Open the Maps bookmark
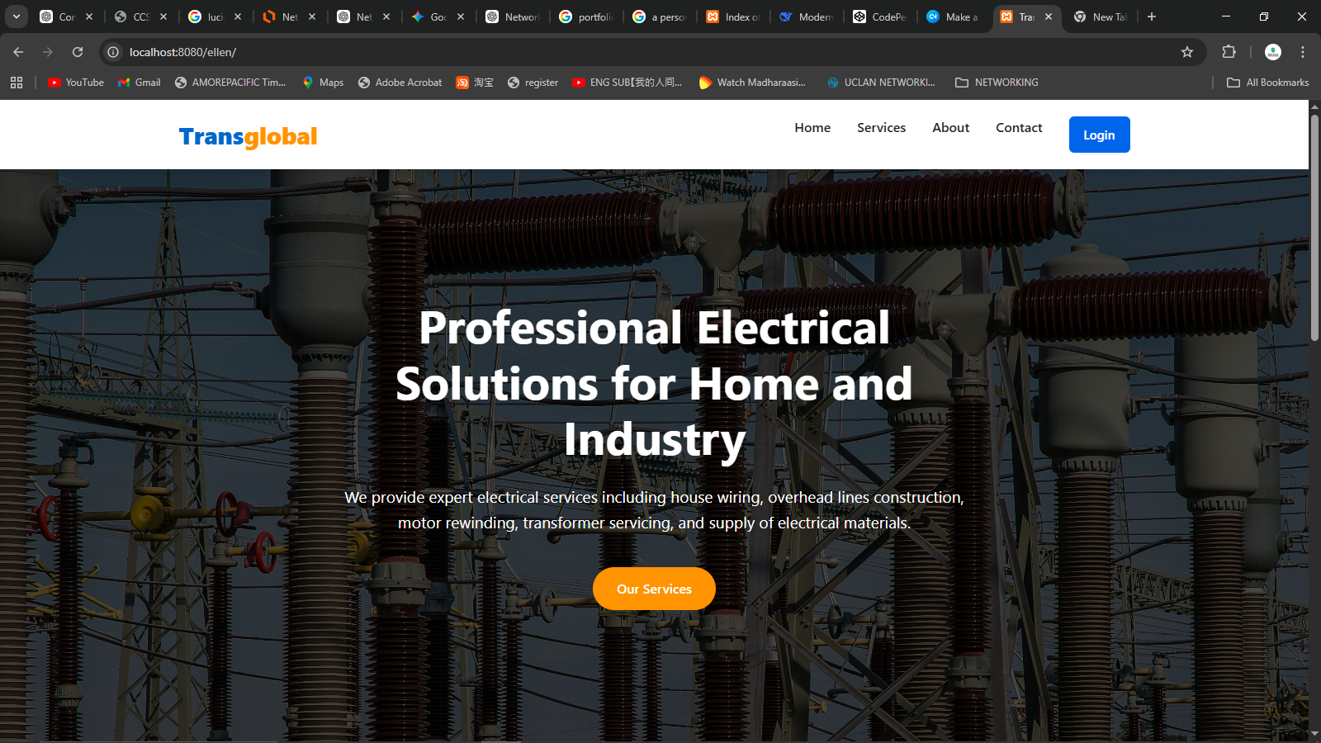The width and height of the screenshot is (1321, 743). pos(323,83)
